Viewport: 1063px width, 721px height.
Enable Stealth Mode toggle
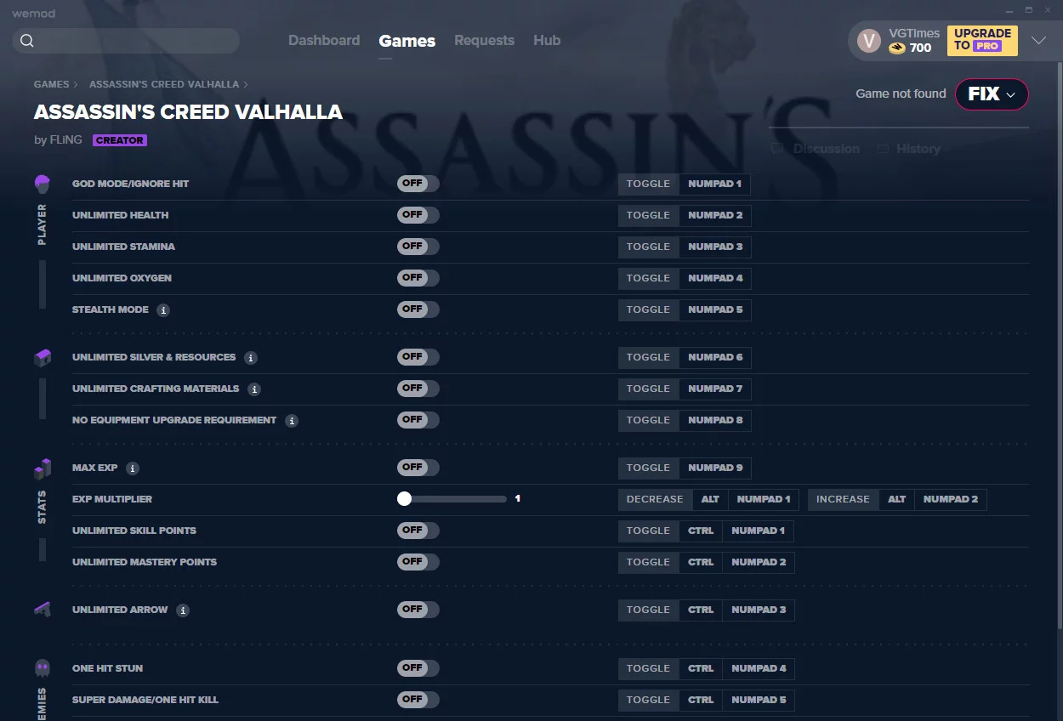click(418, 309)
